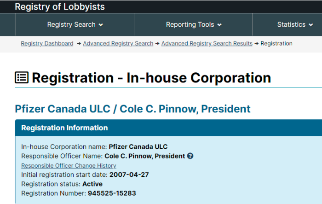The height and width of the screenshot is (204, 322).
Task: Click the Registry Search chevron arrow
Action: pos(101,25)
